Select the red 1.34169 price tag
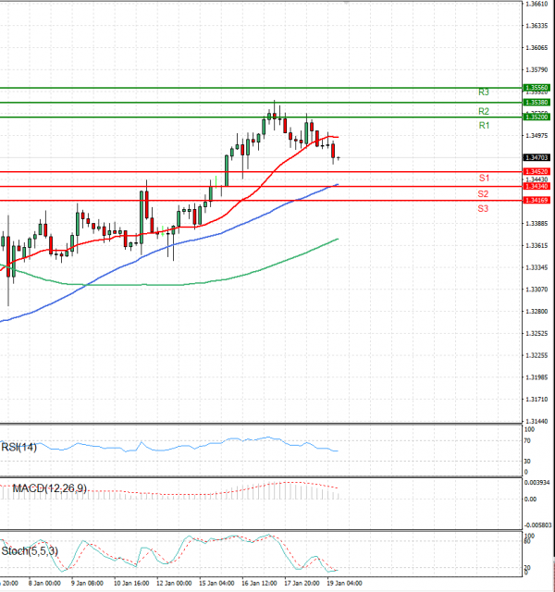555x592 pixels. (536, 200)
